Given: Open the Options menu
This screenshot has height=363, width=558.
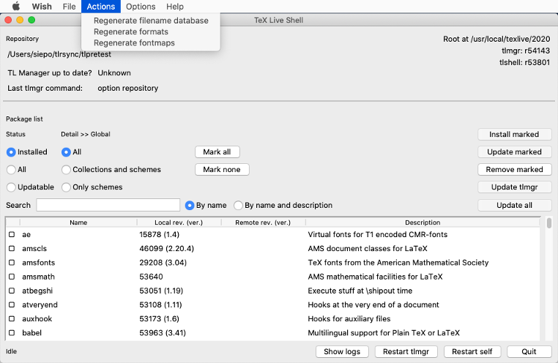Looking at the screenshot, I should click(x=141, y=7).
